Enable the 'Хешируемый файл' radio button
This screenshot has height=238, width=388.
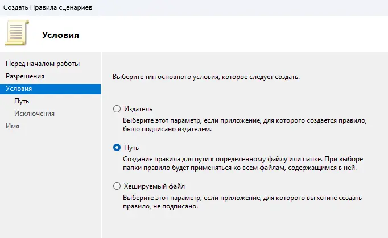pyautogui.click(x=117, y=186)
